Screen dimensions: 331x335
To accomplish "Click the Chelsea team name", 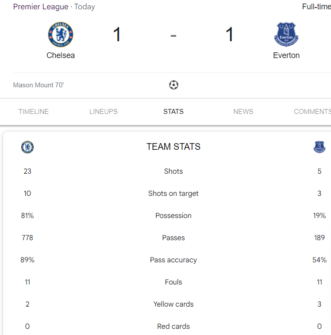I will (61, 55).
